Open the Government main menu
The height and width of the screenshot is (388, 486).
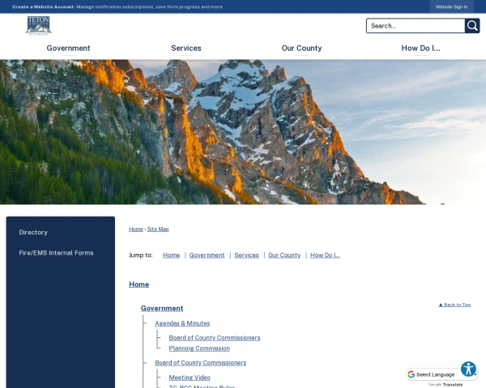point(68,48)
